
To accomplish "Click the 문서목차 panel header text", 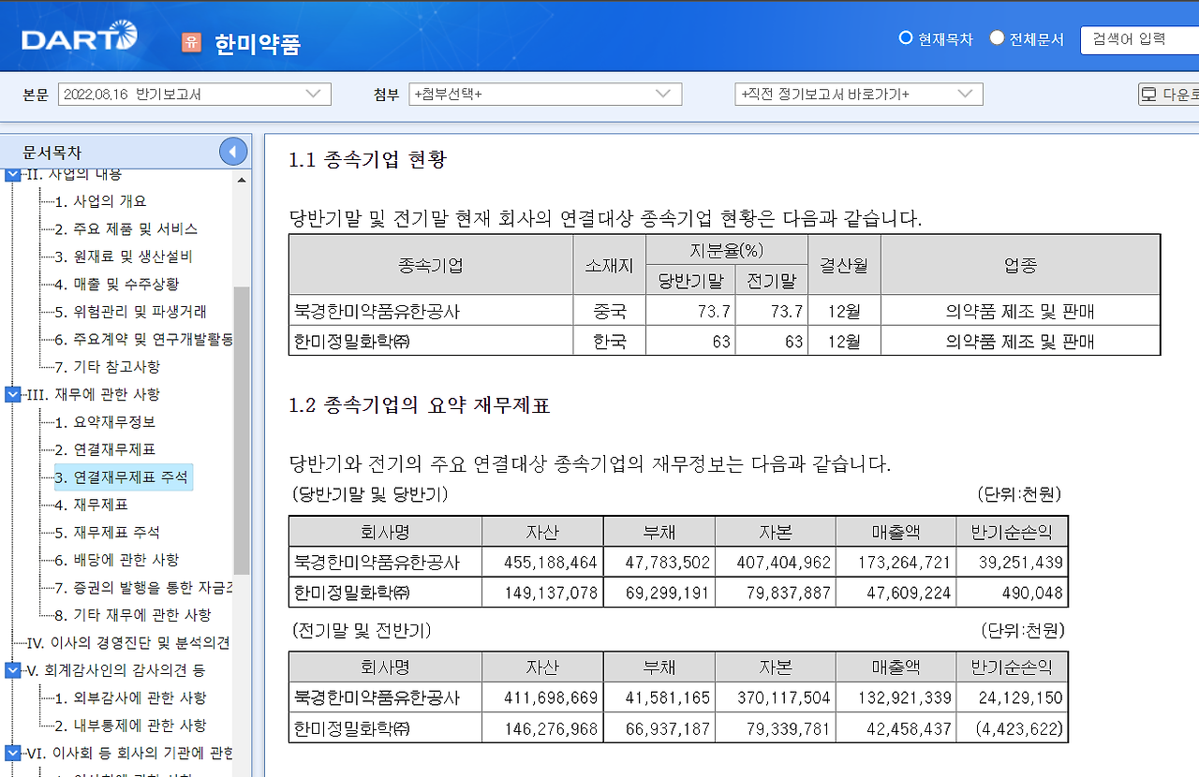I will (52, 152).
